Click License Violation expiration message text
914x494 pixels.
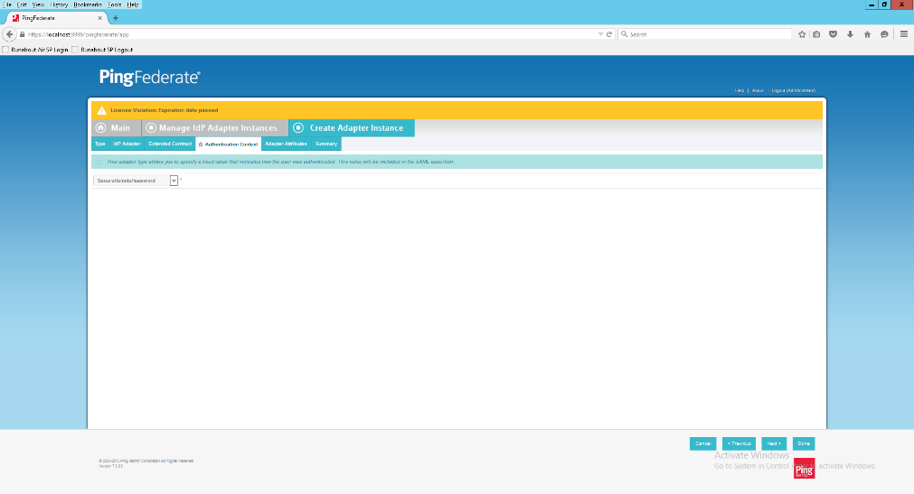165,110
